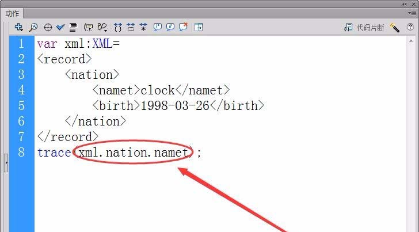Apply line comment icon
419x232 pixels.
pyautogui.click(x=170, y=26)
